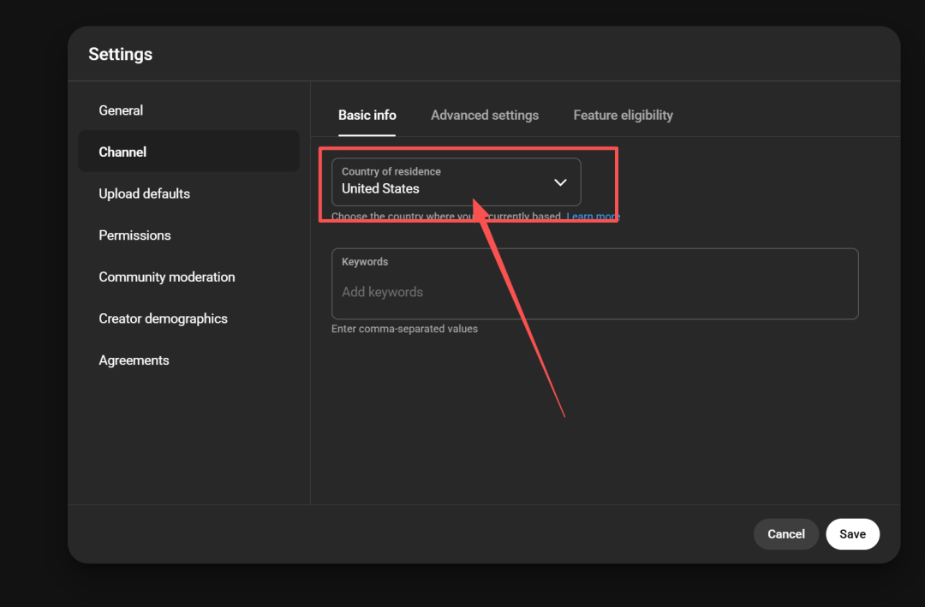Open the Feature eligibility tab

tap(623, 115)
